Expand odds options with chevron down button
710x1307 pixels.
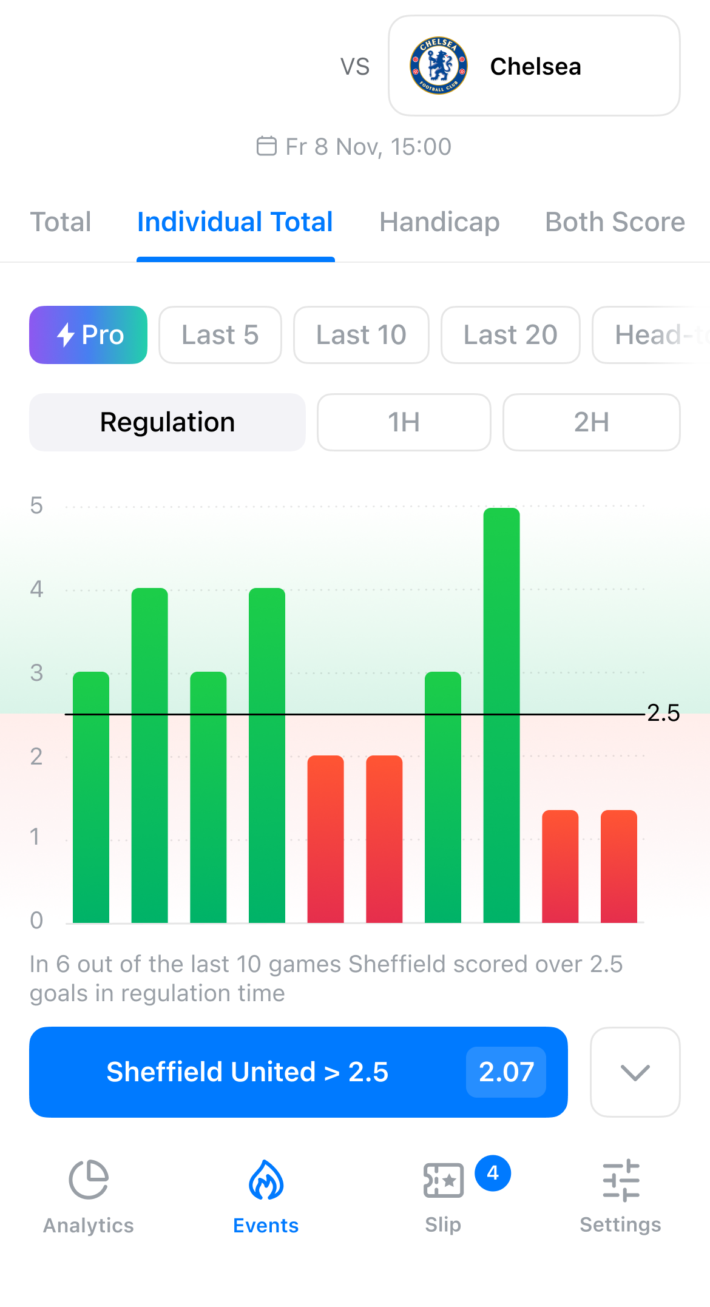tap(635, 1072)
